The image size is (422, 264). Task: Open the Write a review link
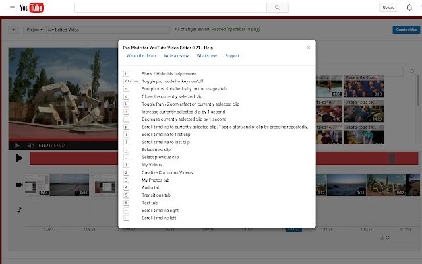176,55
